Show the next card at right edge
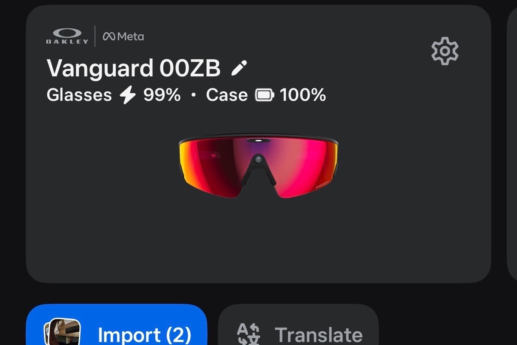517x345 pixels. coord(512,144)
